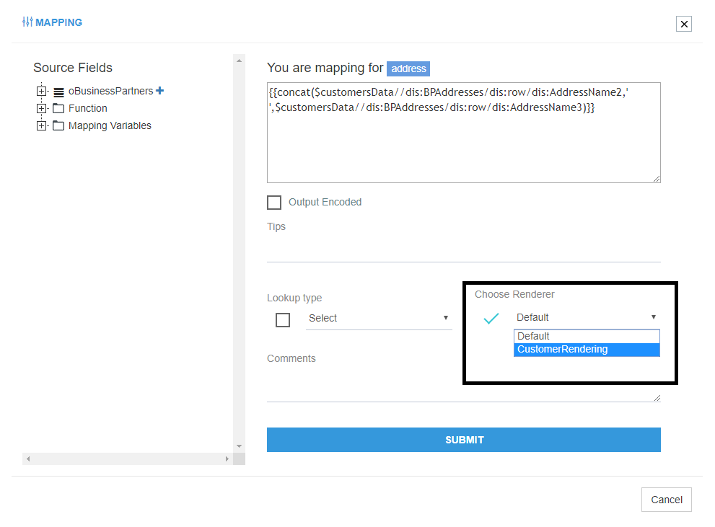Click the Cancel button
This screenshot has width=715, height=527.
point(666,500)
